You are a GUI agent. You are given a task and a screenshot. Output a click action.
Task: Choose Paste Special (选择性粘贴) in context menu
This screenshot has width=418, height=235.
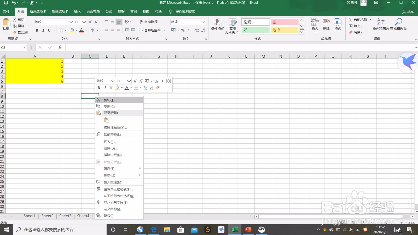119,127
